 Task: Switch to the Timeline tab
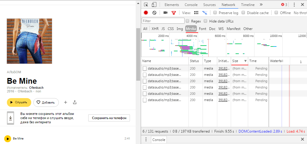248,5
